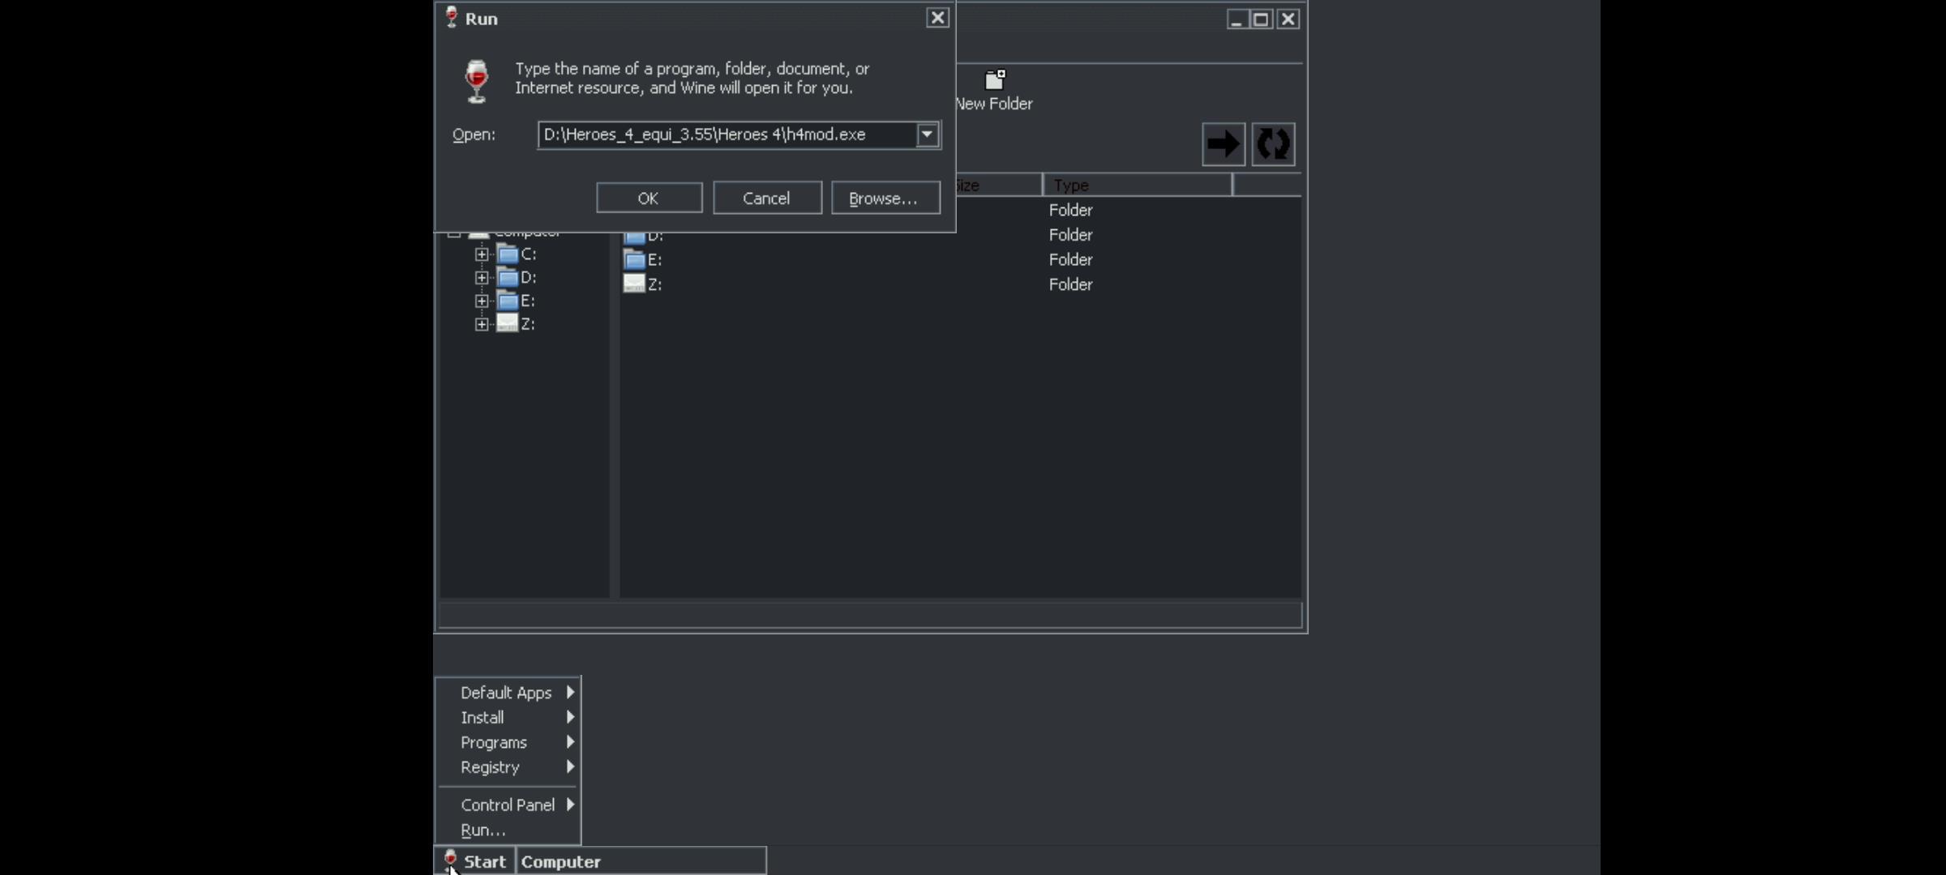The height and width of the screenshot is (875, 1946).
Task: Click the Cancel button in Run dialog
Action: point(766,198)
